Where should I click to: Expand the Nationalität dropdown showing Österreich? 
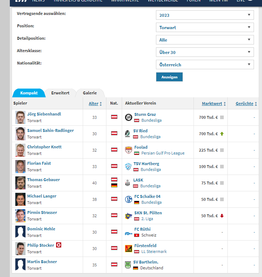click(205, 65)
